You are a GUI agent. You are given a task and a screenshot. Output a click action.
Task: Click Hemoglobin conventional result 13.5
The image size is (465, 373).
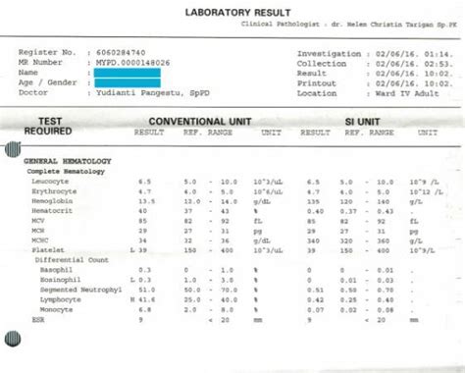coord(146,201)
